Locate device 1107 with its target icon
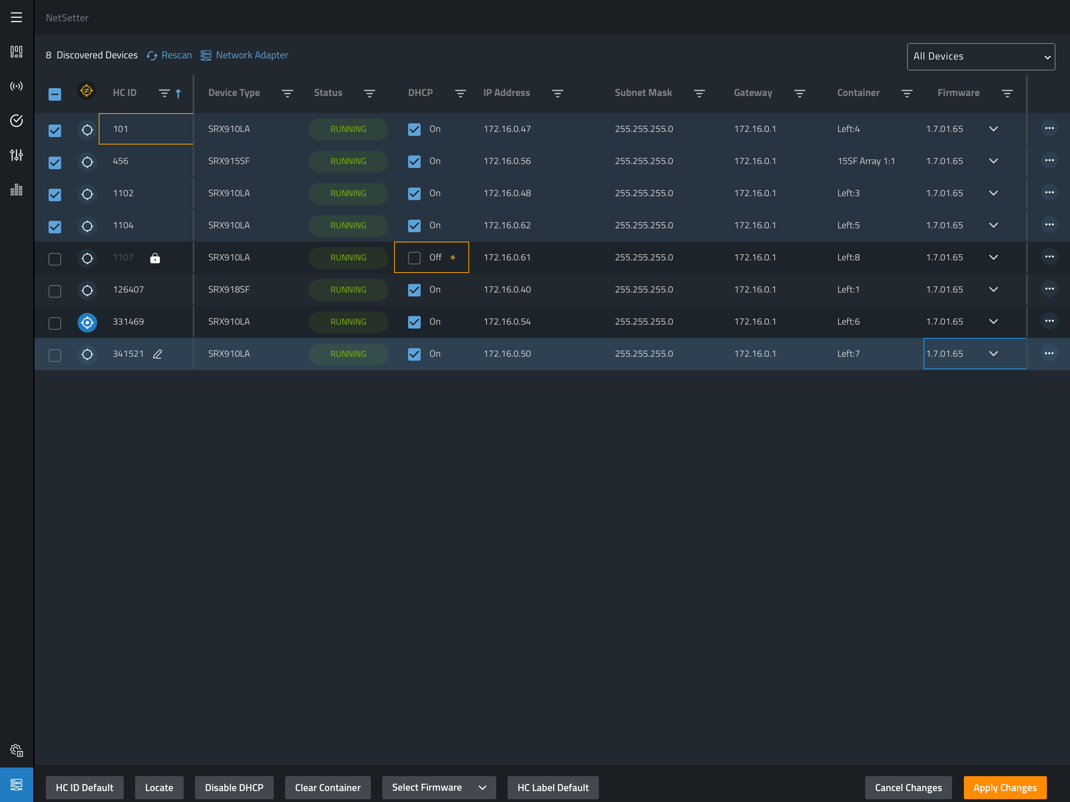Image resolution: width=1070 pixels, height=802 pixels. pyautogui.click(x=87, y=258)
